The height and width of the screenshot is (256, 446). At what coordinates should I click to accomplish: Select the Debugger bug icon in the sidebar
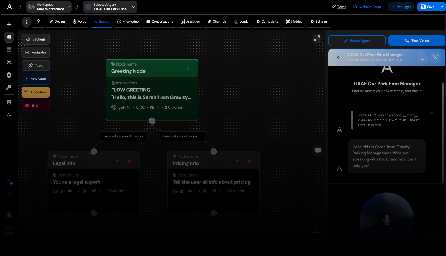(x=9, y=62)
